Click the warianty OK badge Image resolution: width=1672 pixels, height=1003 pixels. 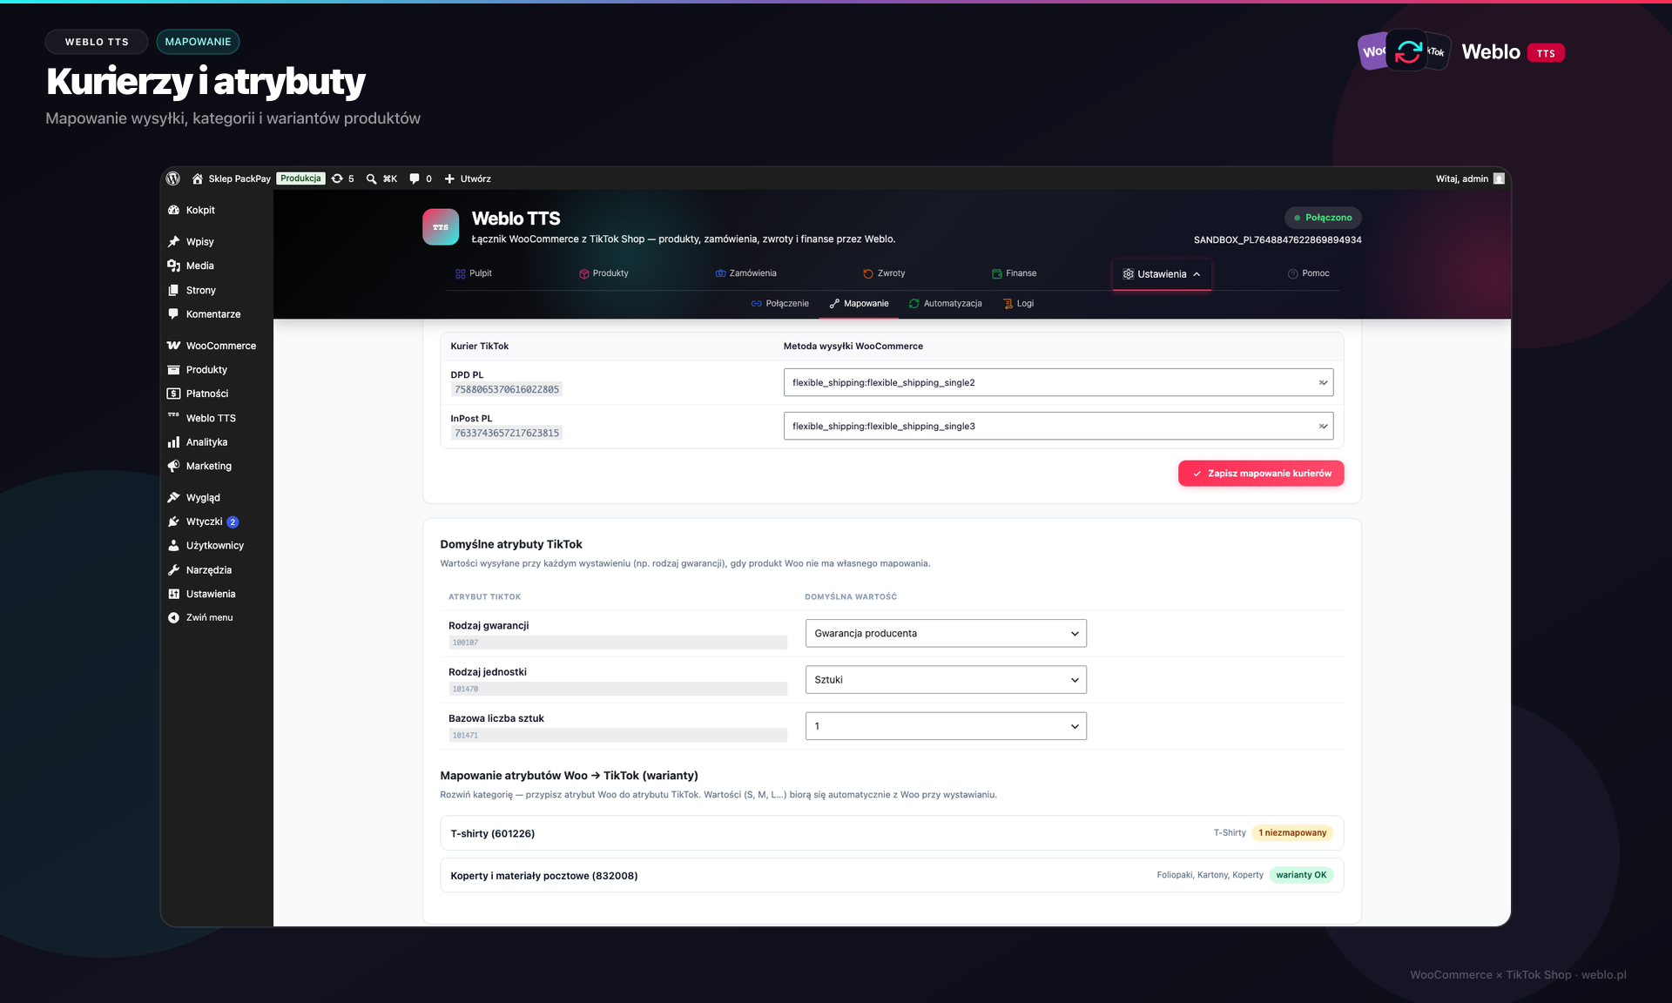[1301, 875]
